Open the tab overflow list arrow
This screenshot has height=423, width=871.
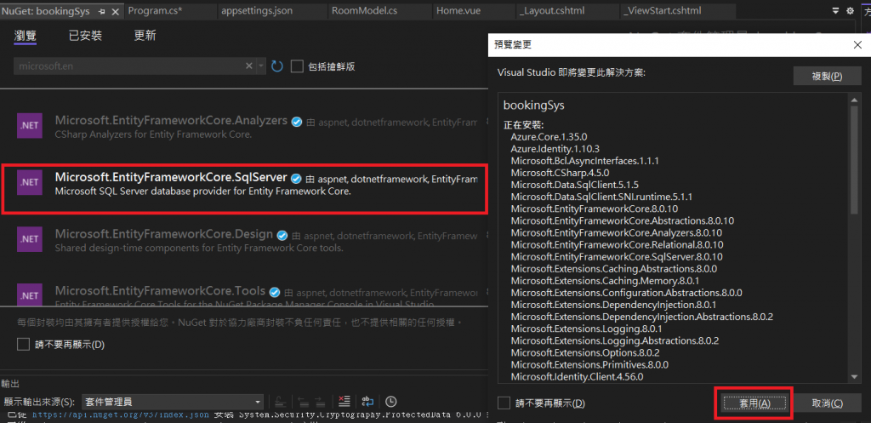pyautogui.click(x=835, y=10)
